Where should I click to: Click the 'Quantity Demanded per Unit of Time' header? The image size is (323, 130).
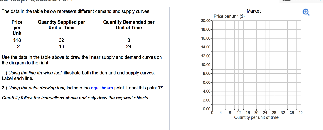tap(129, 25)
